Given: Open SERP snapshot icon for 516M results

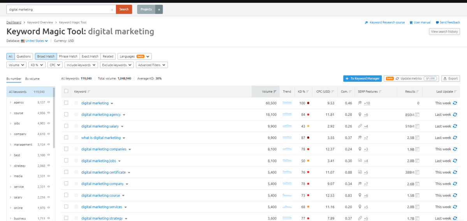Looking at the screenshot, I should (x=417, y=126).
